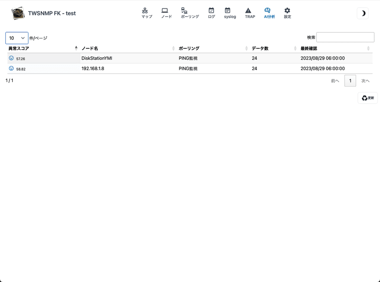Image resolution: width=380 pixels, height=282 pixels.
Task: Focus the 検索 search field
Action: (345, 37)
